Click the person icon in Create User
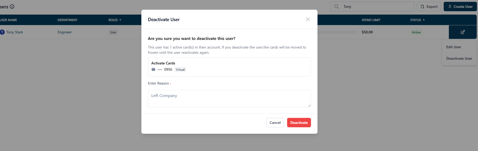 (x=450, y=7)
